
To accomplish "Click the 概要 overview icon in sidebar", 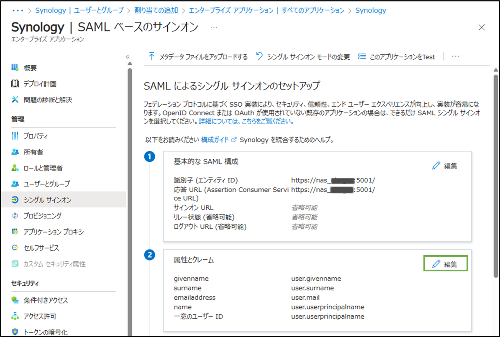I will pos(15,68).
